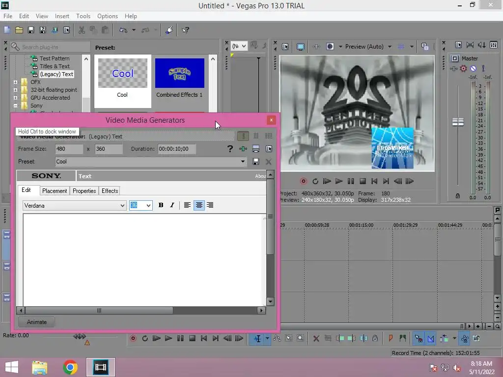Image resolution: width=503 pixels, height=377 pixels.
Task: Click the Delete X icon in the timeline toolbar
Action: pyautogui.click(x=316, y=339)
